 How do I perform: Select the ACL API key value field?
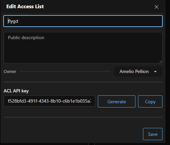point(49,101)
